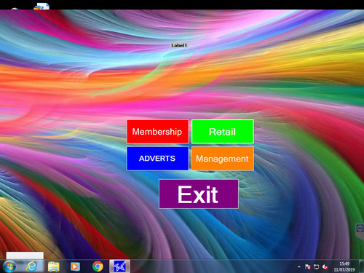The image size is (364, 273).
Task: Open the Windows Start menu orb
Action: (x=9, y=266)
